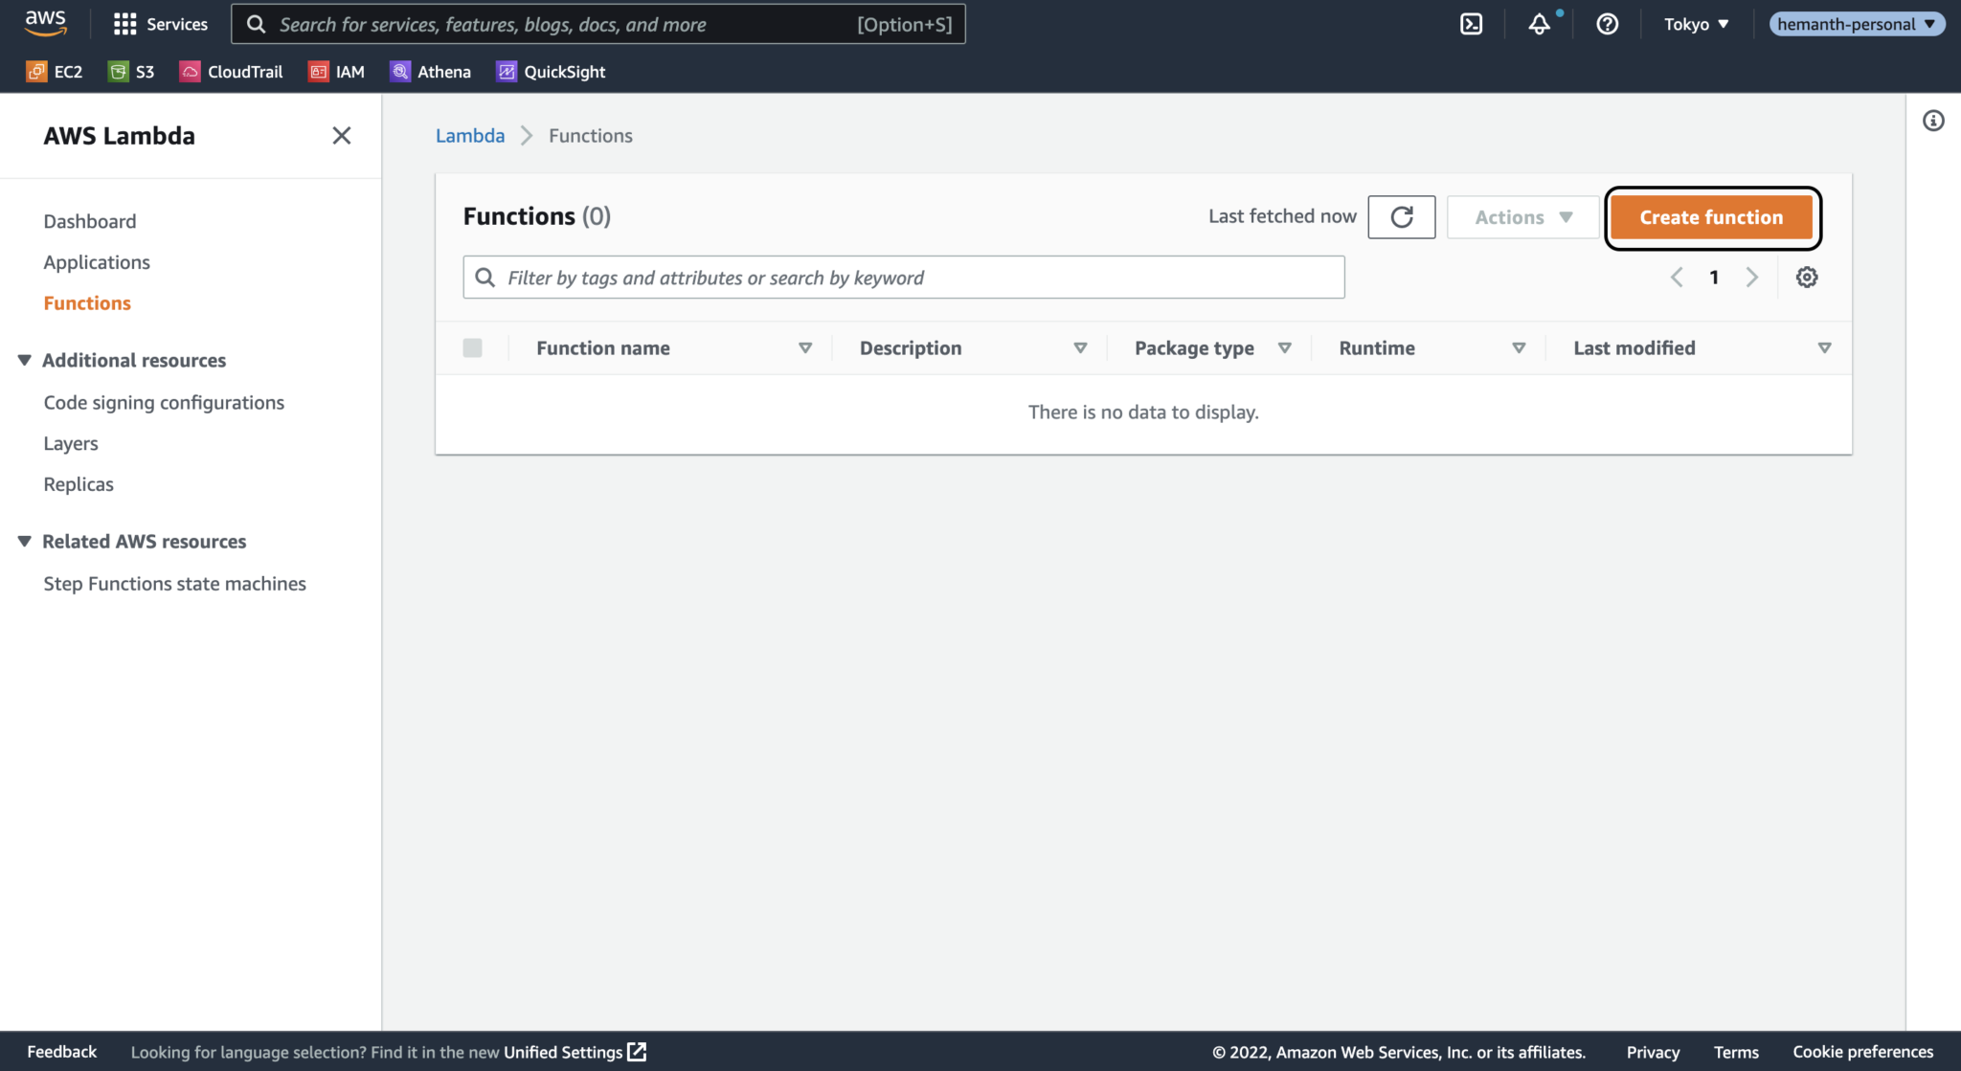Open the Lambda breadcrumb link
This screenshot has width=1961, height=1071.
469,135
